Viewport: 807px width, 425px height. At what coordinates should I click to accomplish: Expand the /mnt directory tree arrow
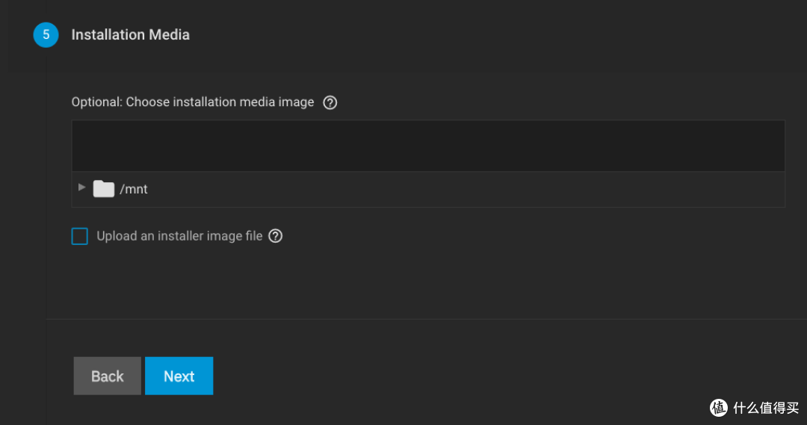pos(81,187)
